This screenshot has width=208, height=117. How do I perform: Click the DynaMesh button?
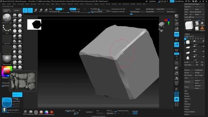tap(89, 112)
